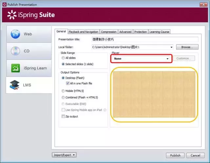Viewport: 210px width, 163px height.
Task: Select the Web globe icon
Action: point(15,34)
